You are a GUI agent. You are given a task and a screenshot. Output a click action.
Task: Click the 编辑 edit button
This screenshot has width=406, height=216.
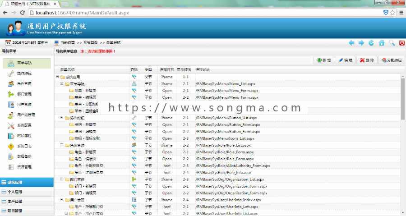(x=346, y=60)
